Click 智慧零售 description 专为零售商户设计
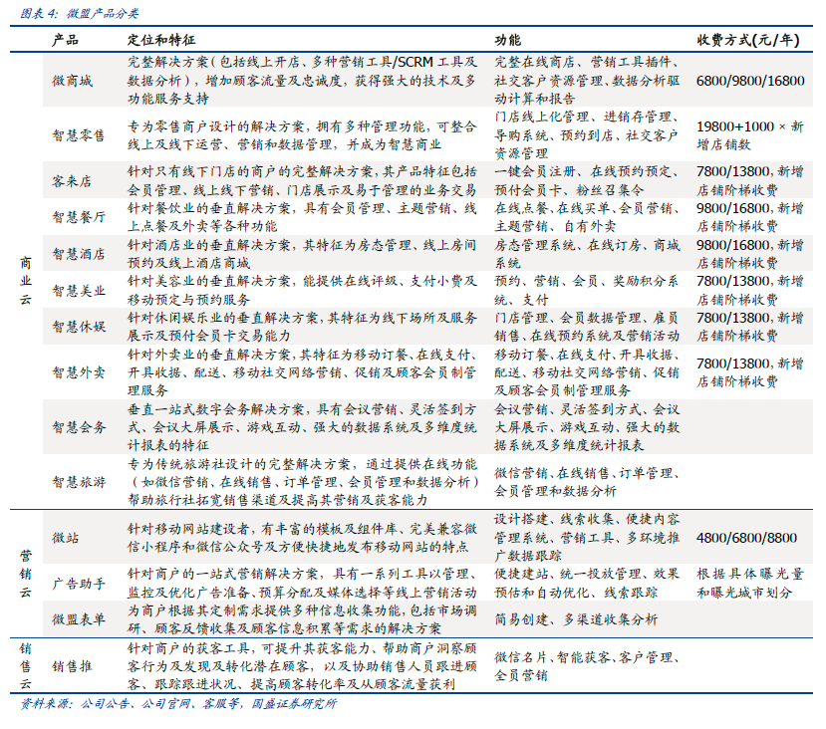Viewport: 826px width, 729px height. [302, 135]
